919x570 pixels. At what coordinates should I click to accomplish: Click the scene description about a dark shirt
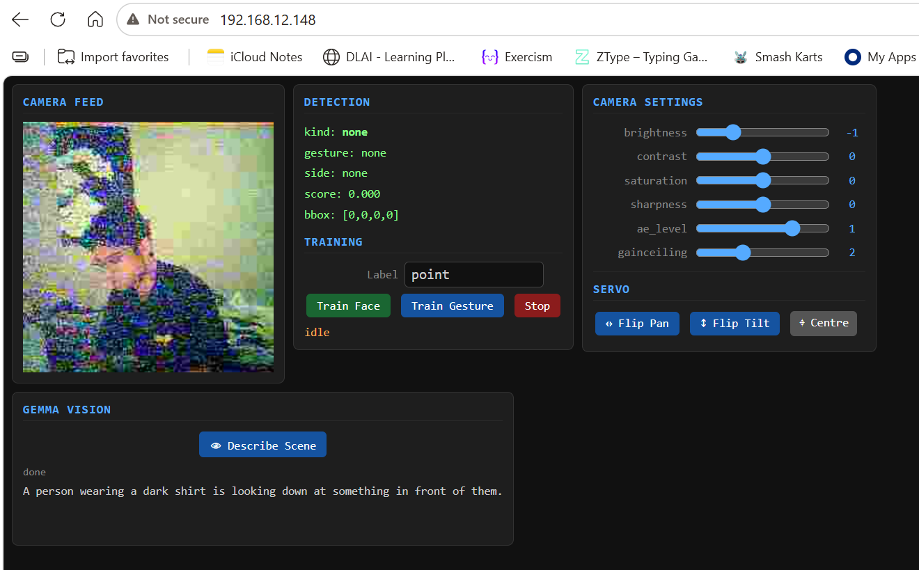[x=262, y=491]
